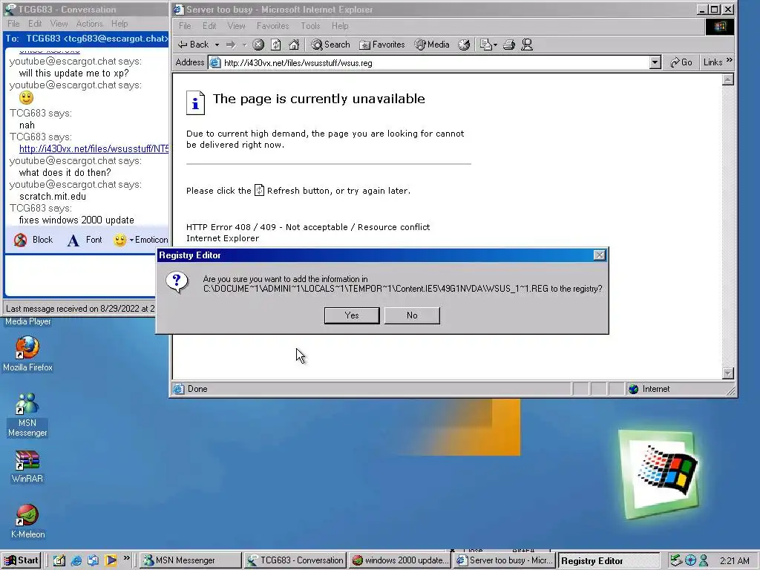Screen dimensions: 760x570
Task: Click the MSN Messenger tray icon
Action: pos(704,561)
